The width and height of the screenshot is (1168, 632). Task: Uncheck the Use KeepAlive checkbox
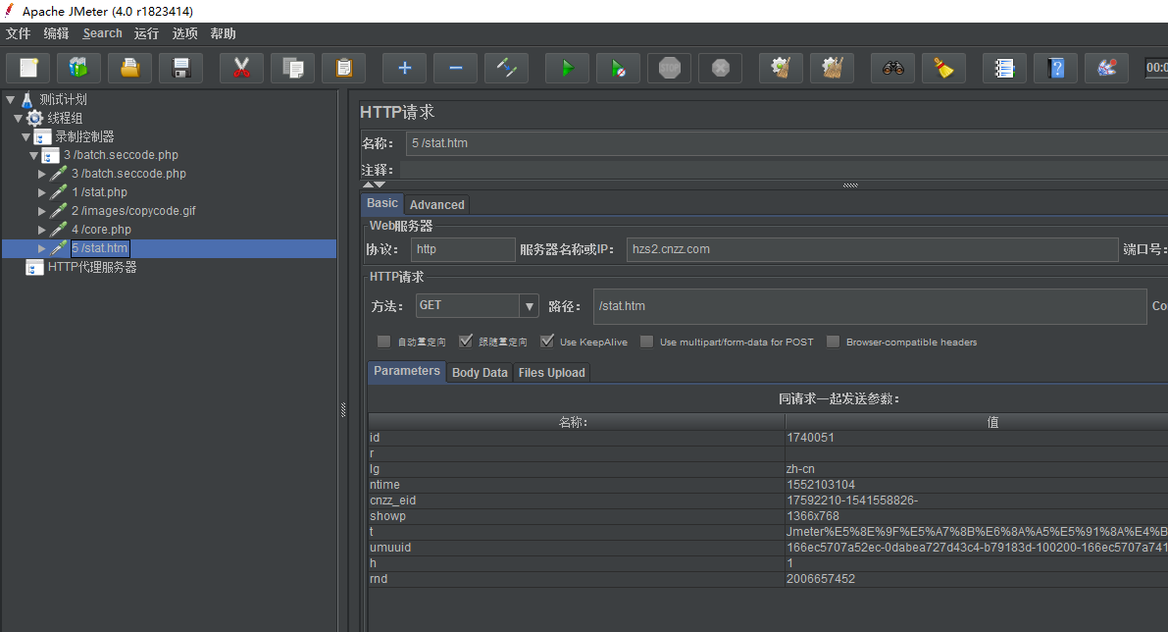(547, 342)
